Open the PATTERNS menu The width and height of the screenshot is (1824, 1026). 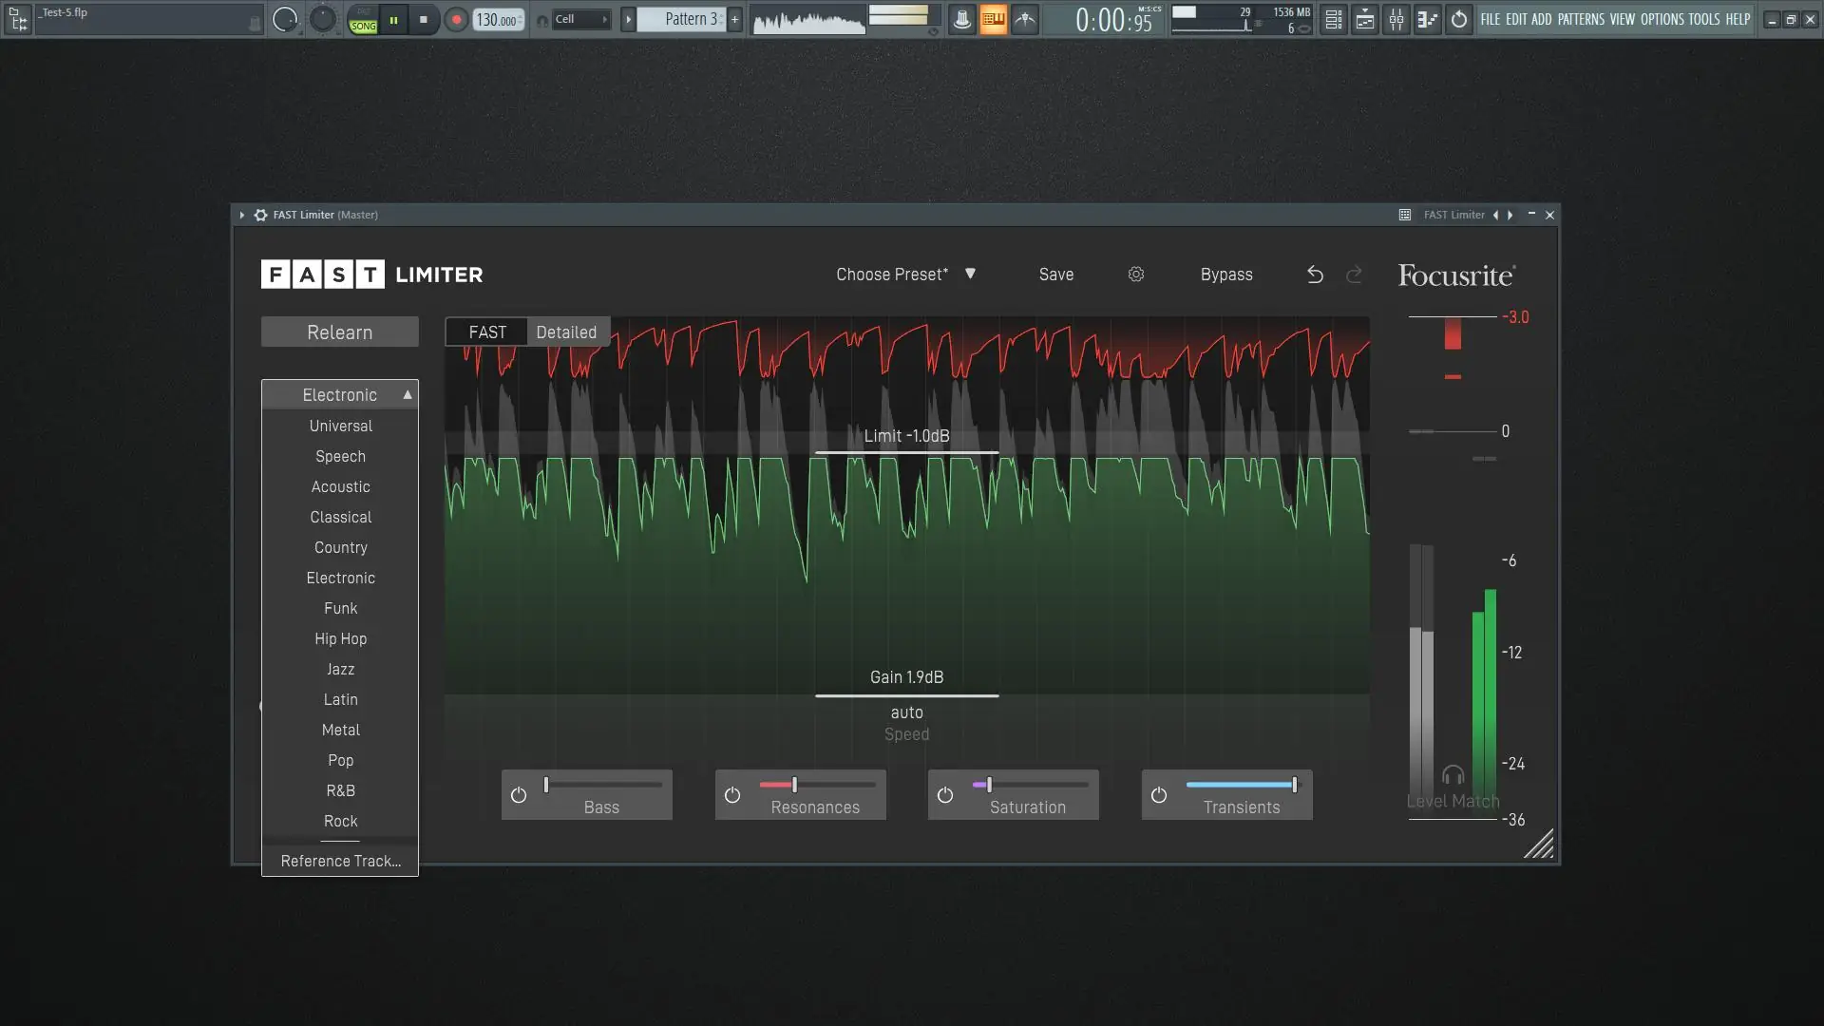pos(1581,19)
